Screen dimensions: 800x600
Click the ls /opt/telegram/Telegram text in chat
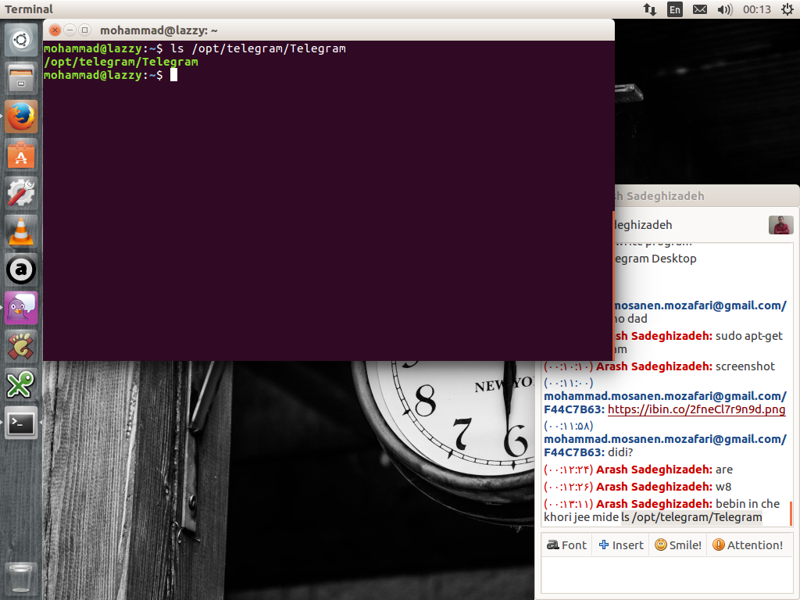pos(692,517)
